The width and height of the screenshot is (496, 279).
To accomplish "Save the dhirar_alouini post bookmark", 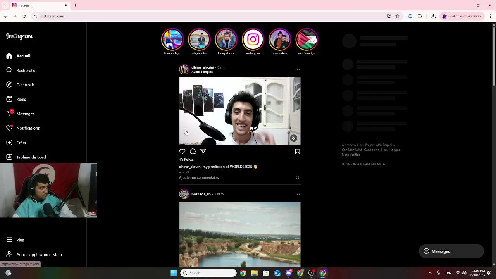I will click(x=298, y=152).
